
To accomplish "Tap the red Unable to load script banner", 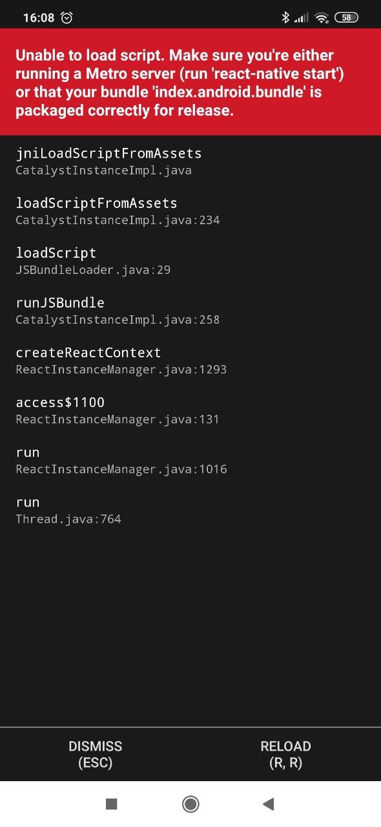I will pyautogui.click(x=190, y=82).
